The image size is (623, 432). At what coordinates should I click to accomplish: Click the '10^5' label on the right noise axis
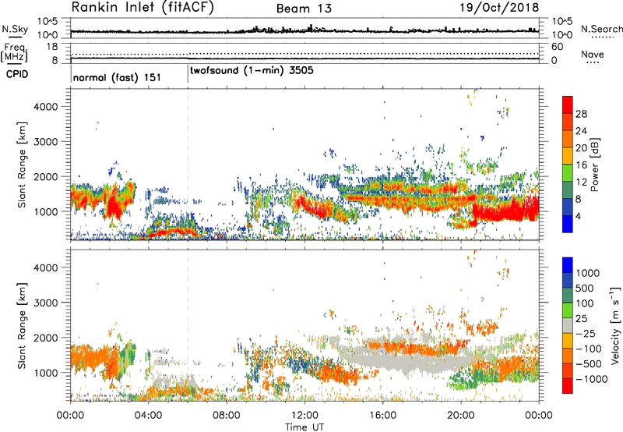(x=561, y=22)
